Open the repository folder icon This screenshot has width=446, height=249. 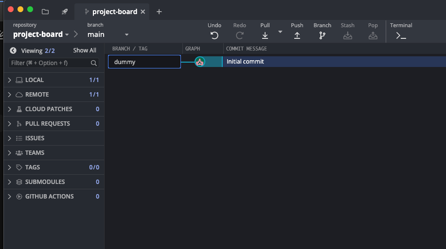point(45,12)
